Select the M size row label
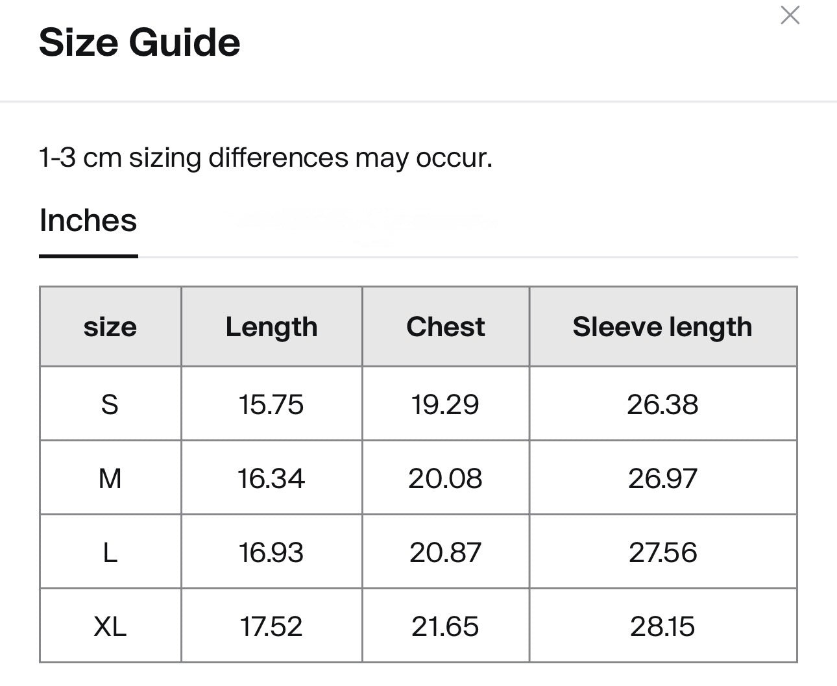Viewport: 837px width, 686px height. point(110,478)
